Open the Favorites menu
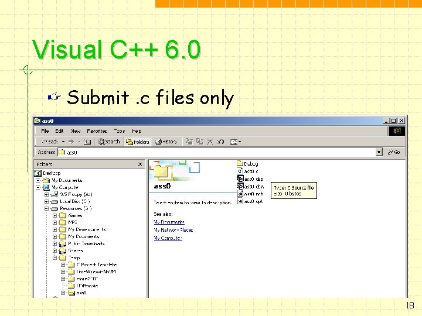 (97, 131)
